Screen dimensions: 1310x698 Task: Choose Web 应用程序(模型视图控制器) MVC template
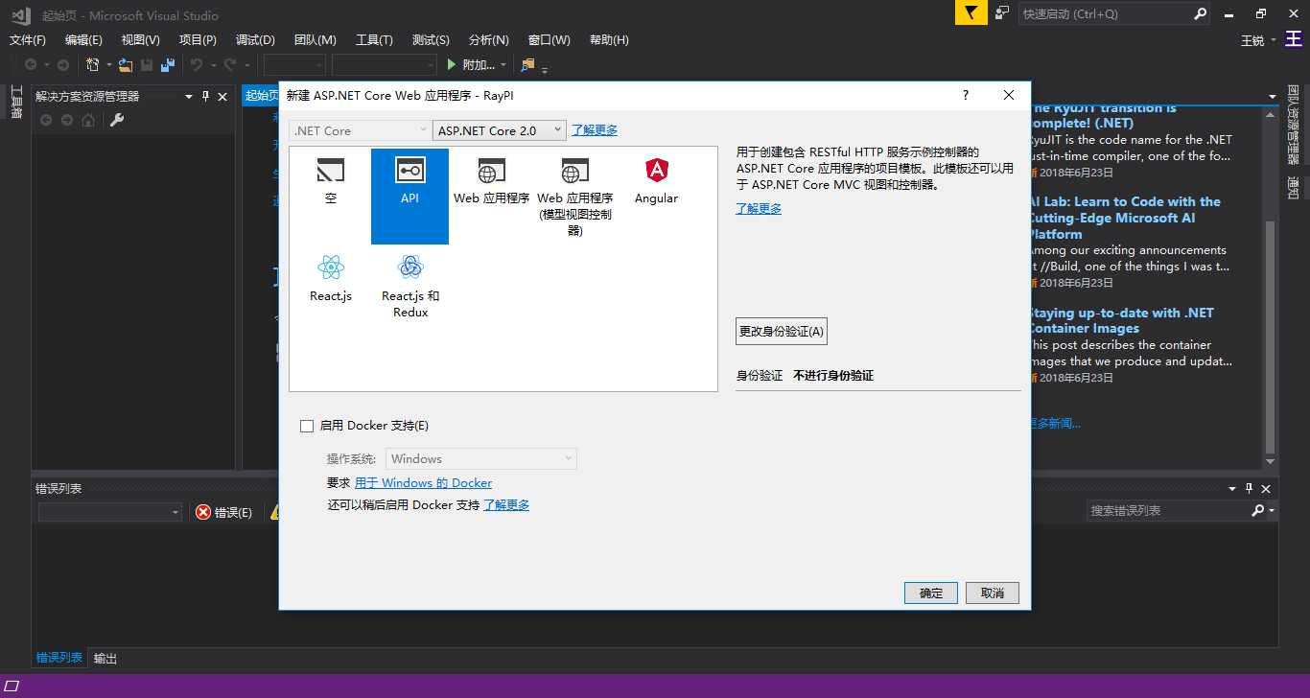coord(574,196)
